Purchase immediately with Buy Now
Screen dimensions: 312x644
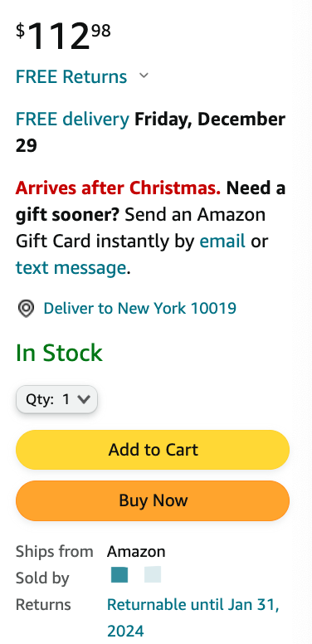tap(153, 500)
